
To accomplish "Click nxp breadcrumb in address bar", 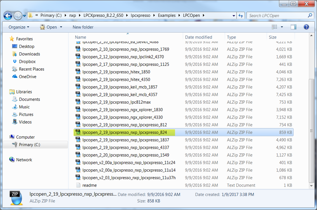I will pos(73,16).
